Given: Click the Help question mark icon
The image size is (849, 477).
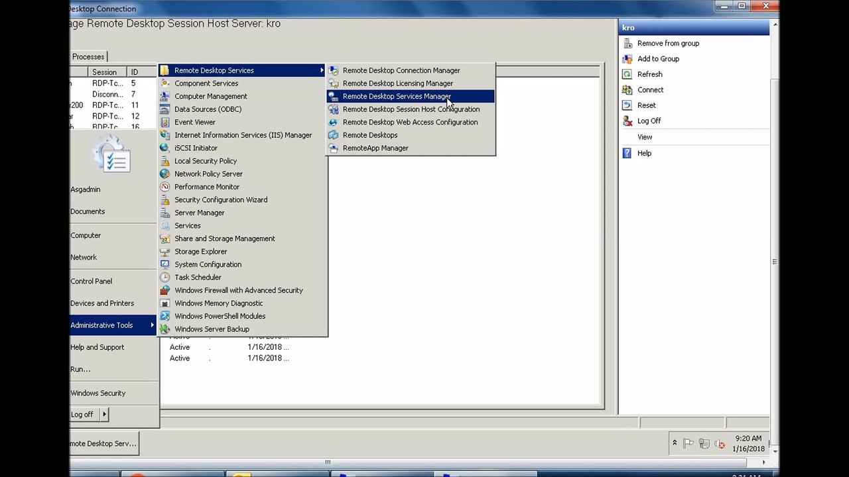Looking at the screenshot, I should click(627, 153).
